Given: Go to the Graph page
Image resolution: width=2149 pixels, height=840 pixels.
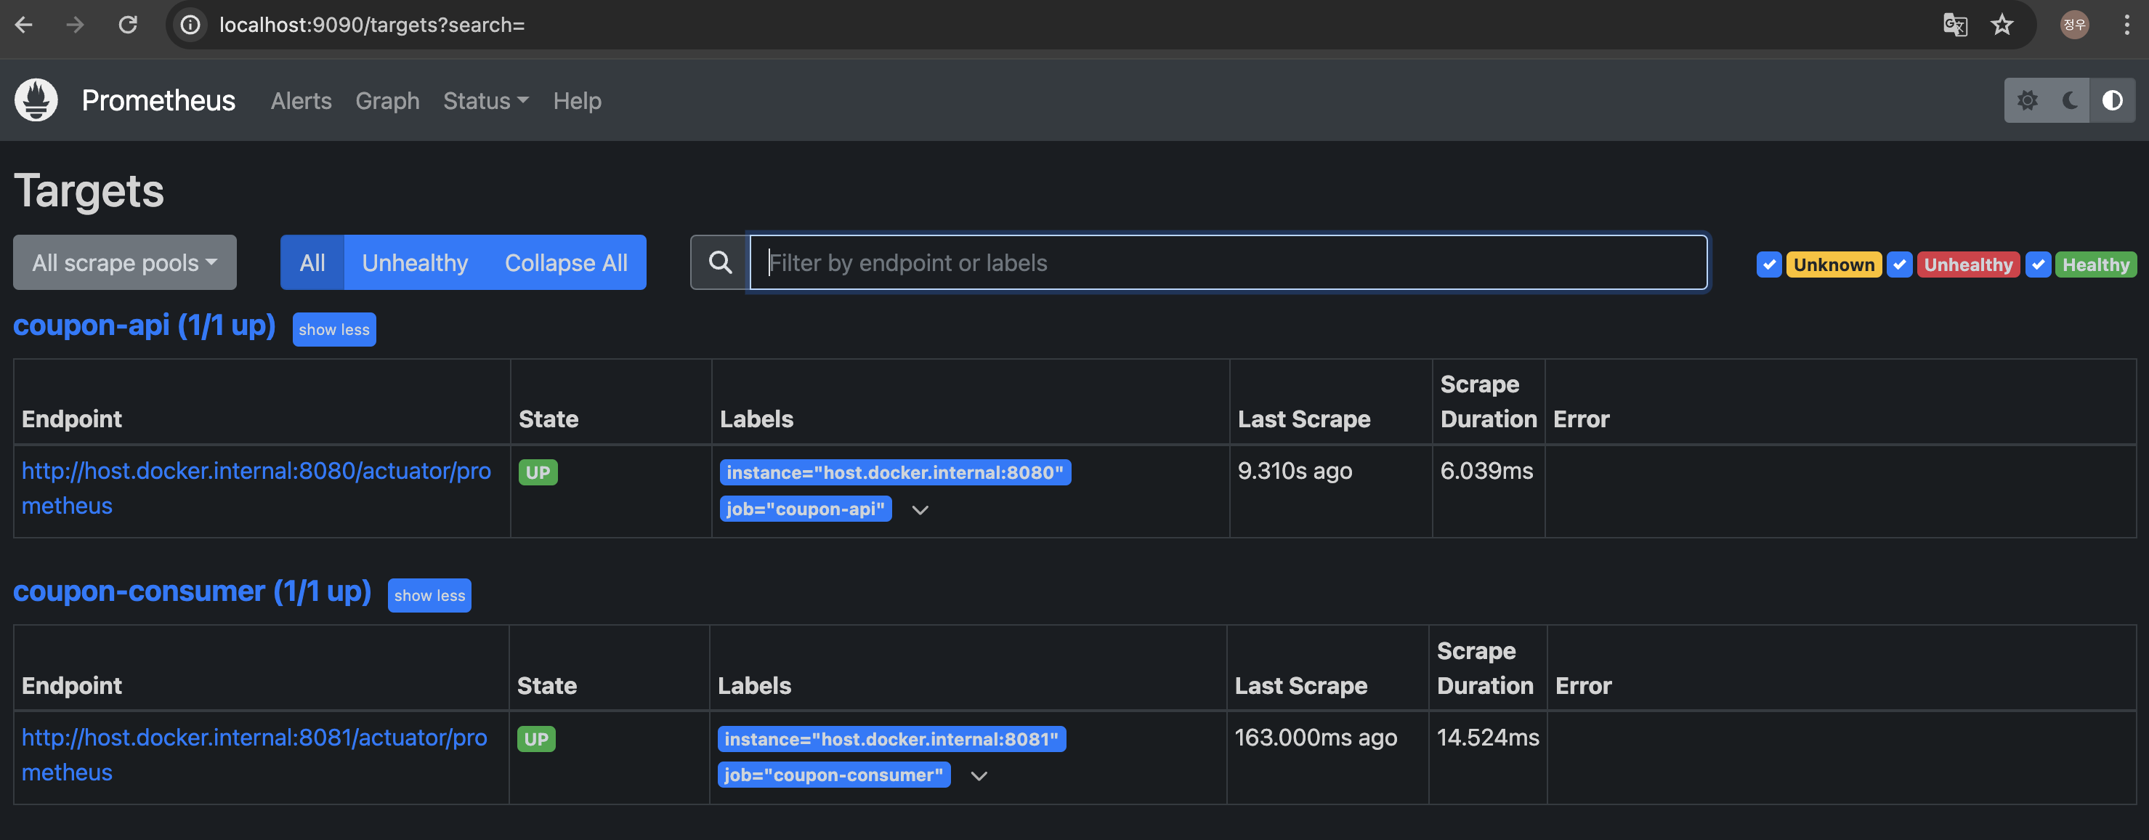Looking at the screenshot, I should point(387,101).
